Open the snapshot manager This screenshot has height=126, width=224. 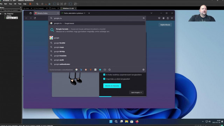(x=49, y=4)
